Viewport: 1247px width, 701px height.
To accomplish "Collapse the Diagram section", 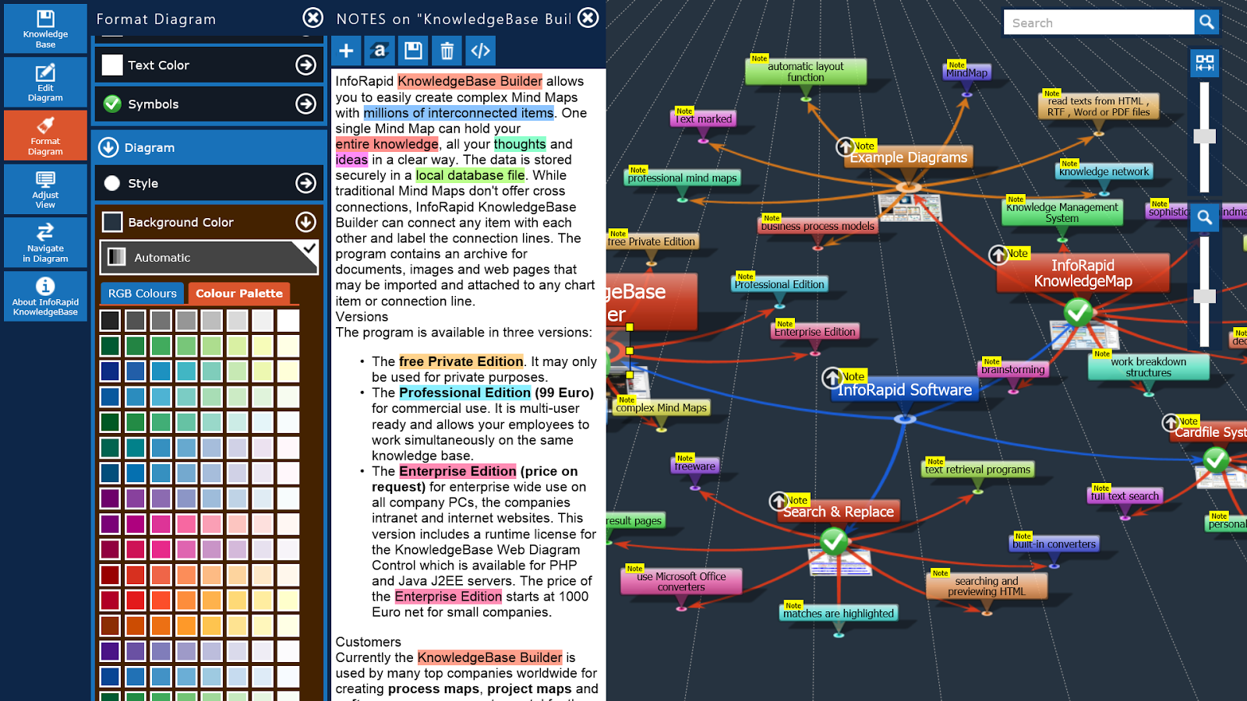I will pyautogui.click(x=107, y=147).
